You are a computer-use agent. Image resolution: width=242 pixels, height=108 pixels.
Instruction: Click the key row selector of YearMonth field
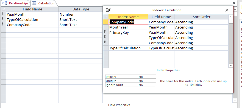pyautogui.click(x=3, y=14)
